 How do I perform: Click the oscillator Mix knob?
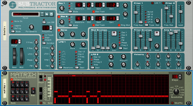click(x=125, y=14)
